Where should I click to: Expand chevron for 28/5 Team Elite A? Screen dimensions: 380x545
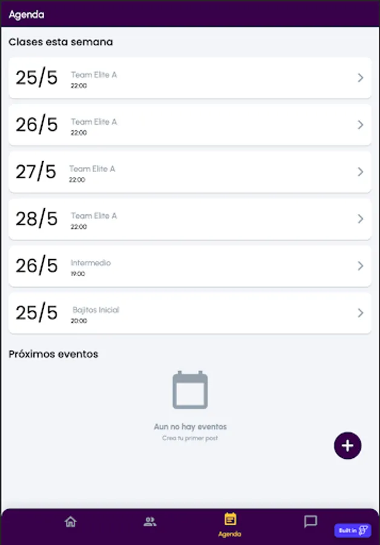(x=361, y=219)
